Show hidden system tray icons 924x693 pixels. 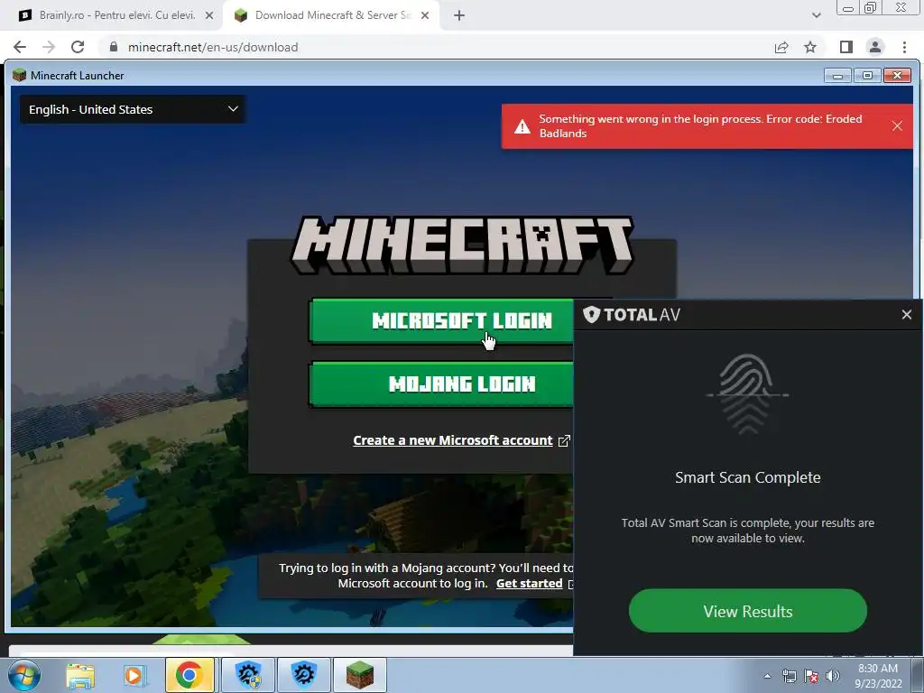pyautogui.click(x=767, y=676)
